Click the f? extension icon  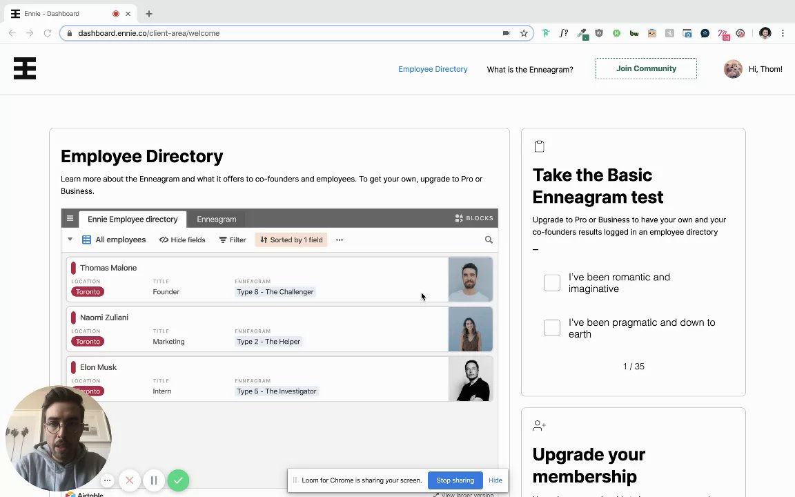(x=563, y=33)
